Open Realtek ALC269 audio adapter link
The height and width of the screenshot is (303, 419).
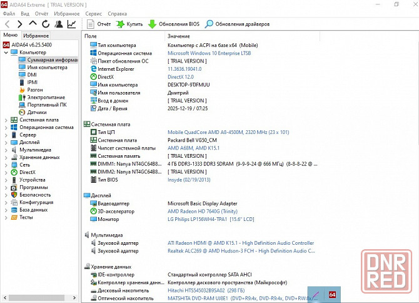(x=241, y=251)
